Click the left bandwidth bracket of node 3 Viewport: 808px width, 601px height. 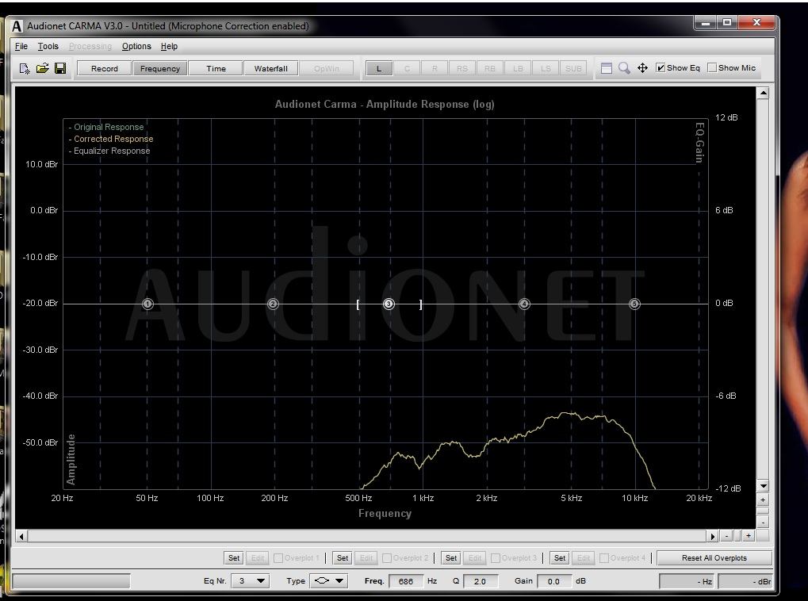tap(358, 304)
